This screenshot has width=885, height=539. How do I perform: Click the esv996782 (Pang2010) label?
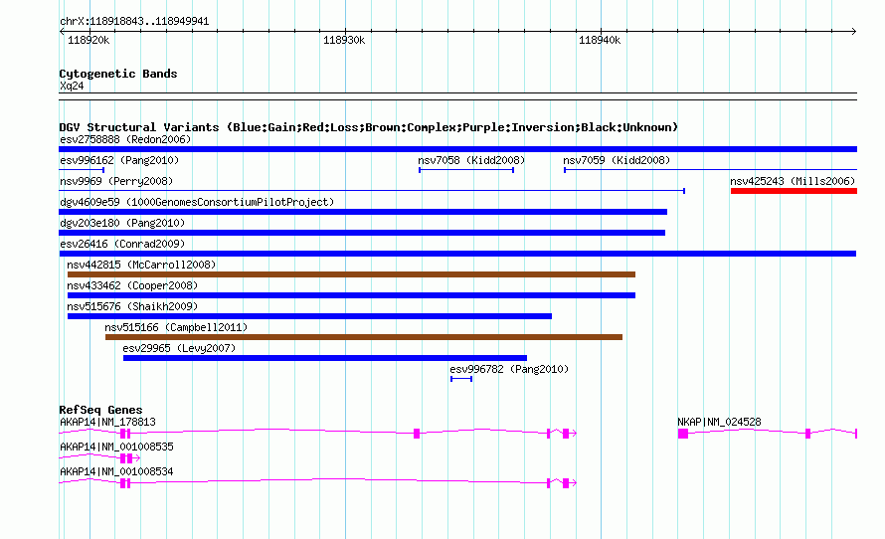coord(509,369)
